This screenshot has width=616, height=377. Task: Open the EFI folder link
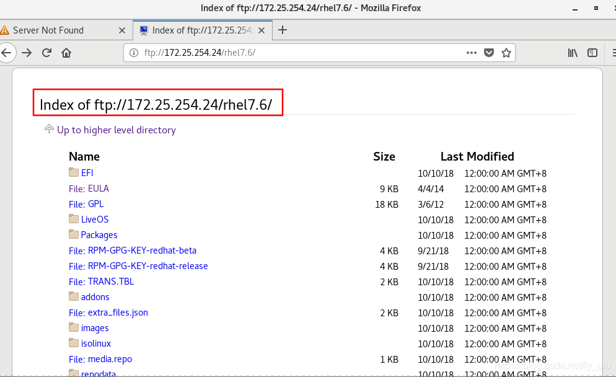pyautogui.click(x=87, y=172)
